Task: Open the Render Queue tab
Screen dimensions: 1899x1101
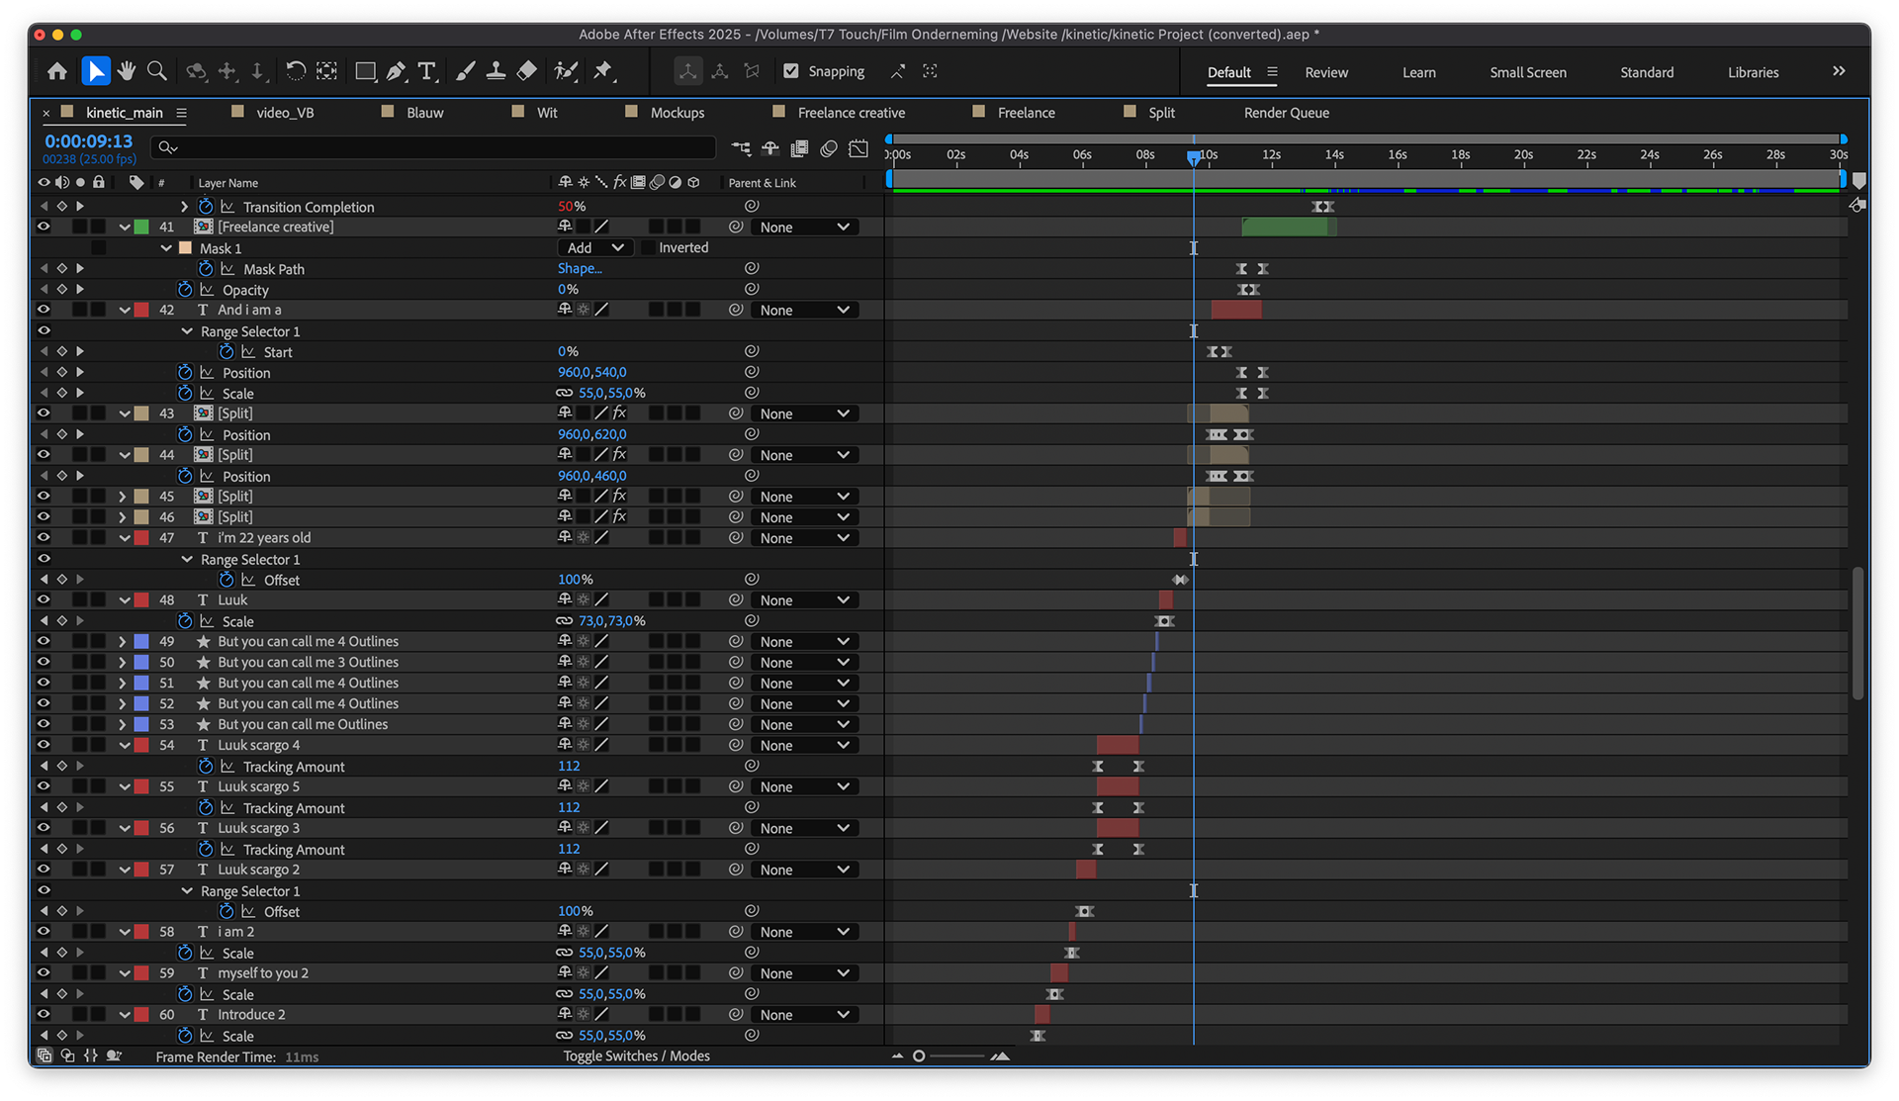Action: [1286, 113]
